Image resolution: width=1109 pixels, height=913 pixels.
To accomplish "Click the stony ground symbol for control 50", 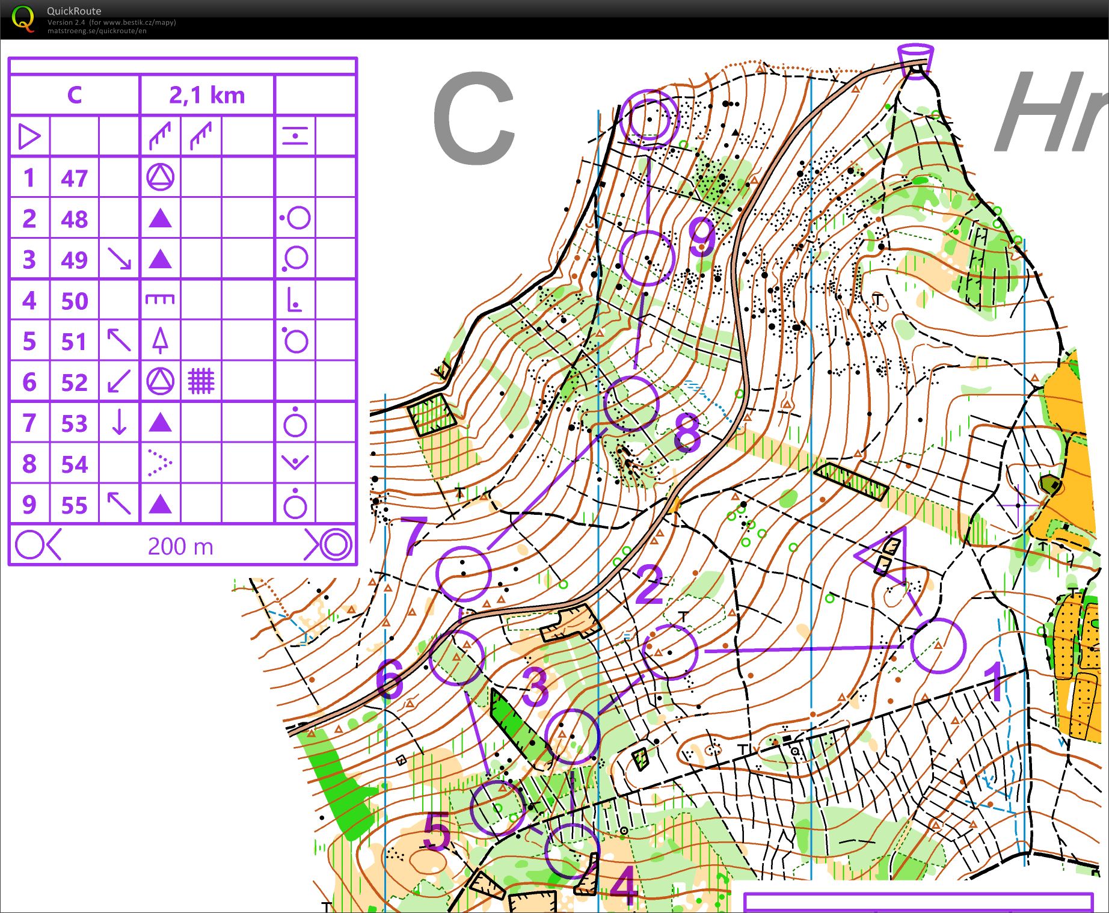I will 160,300.
